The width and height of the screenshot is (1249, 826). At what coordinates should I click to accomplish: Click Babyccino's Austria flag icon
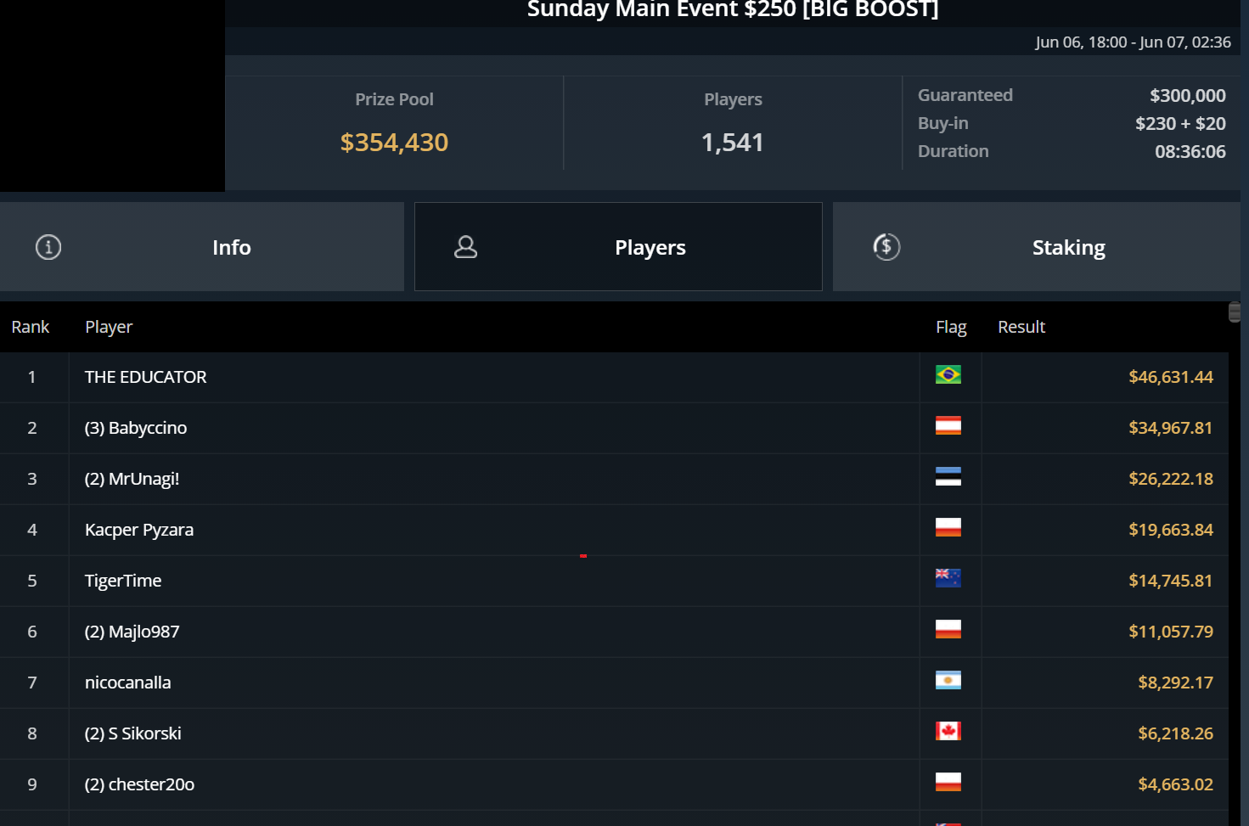pos(948,425)
